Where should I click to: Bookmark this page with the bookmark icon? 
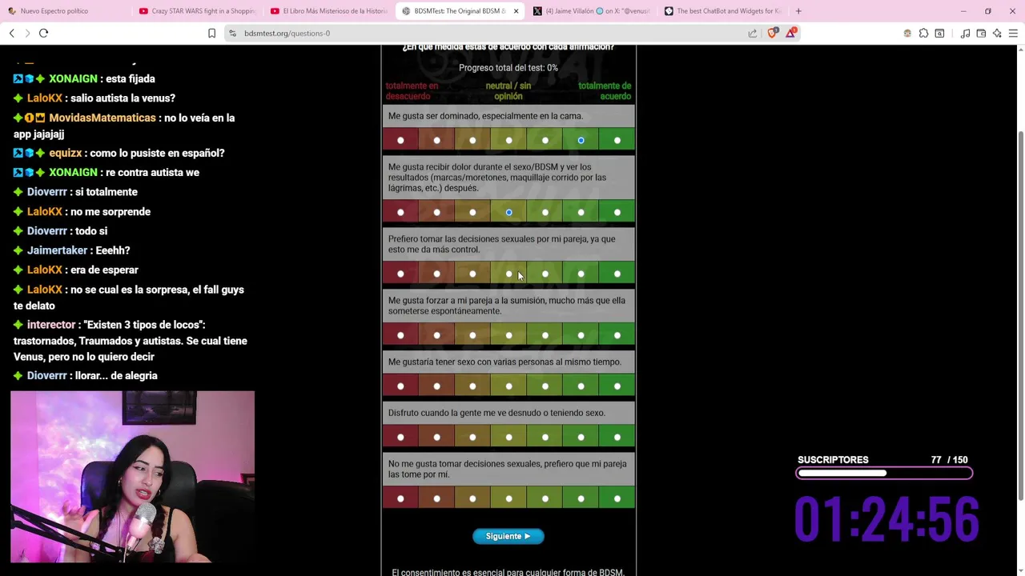[x=211, y=33]
